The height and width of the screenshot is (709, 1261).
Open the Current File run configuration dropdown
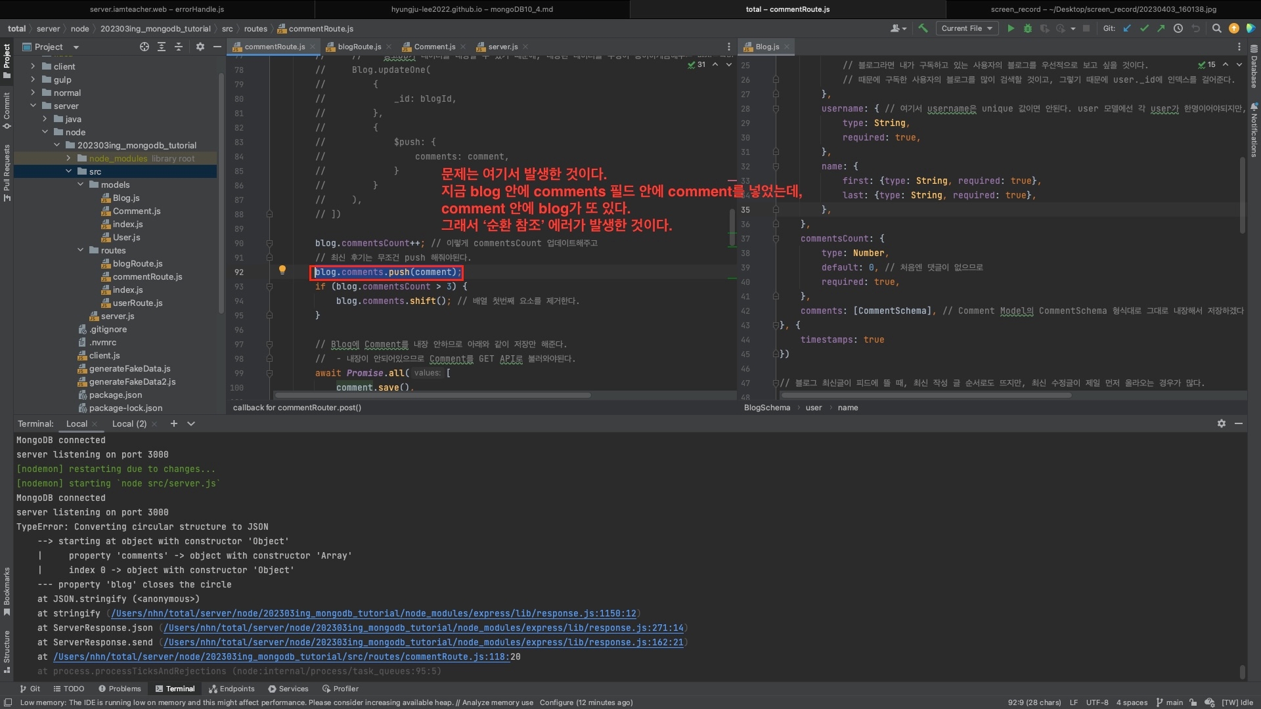(966, 28)
